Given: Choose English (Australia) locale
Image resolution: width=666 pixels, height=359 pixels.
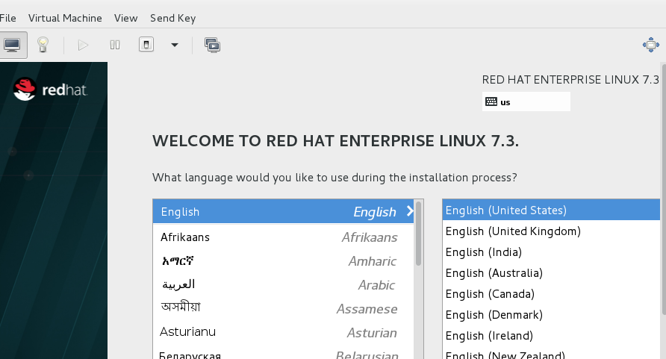Looking at the screenshot, I should pos(551,272).
